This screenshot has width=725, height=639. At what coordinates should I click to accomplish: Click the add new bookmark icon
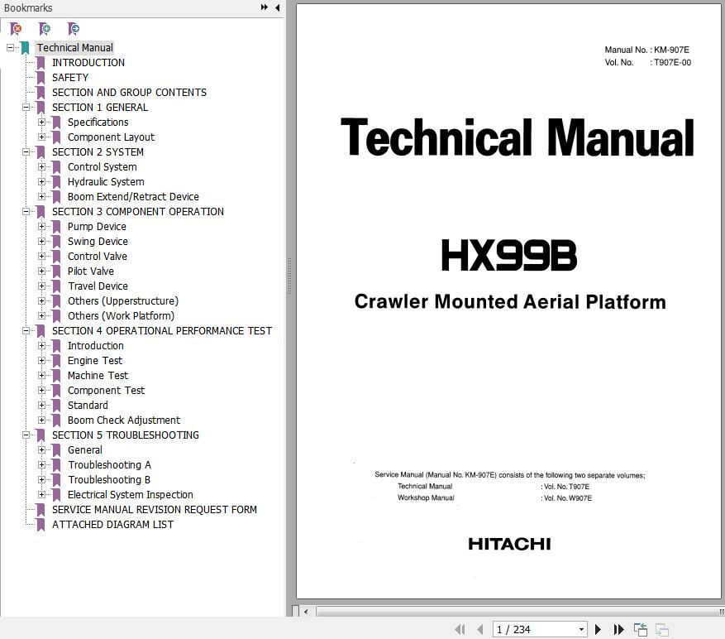pyautogui.click(x=45, y=29)
